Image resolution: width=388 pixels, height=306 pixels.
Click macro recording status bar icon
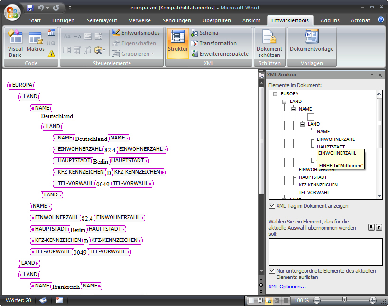(x=59, y=300)
